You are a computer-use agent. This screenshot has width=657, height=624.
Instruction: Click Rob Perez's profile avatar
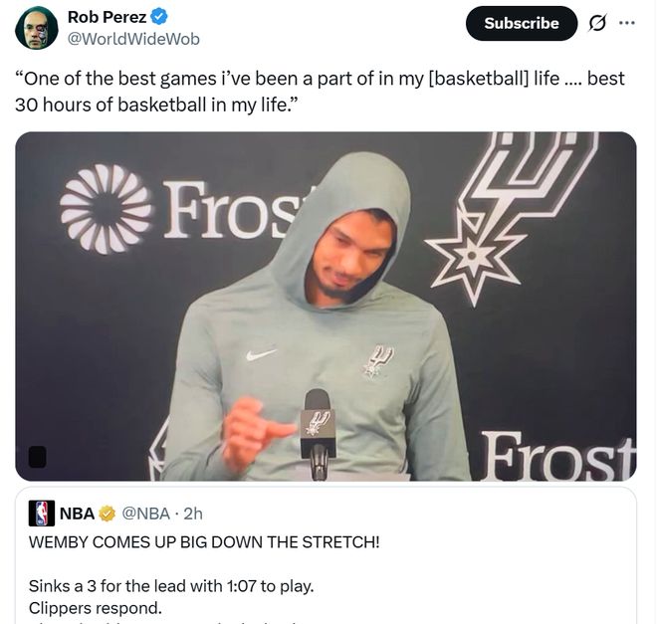point(37,28)
